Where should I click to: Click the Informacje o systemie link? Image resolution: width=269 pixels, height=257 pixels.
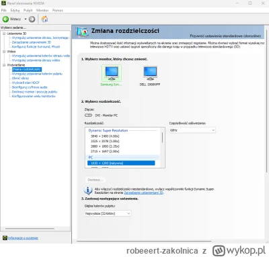tap(23, 238)
